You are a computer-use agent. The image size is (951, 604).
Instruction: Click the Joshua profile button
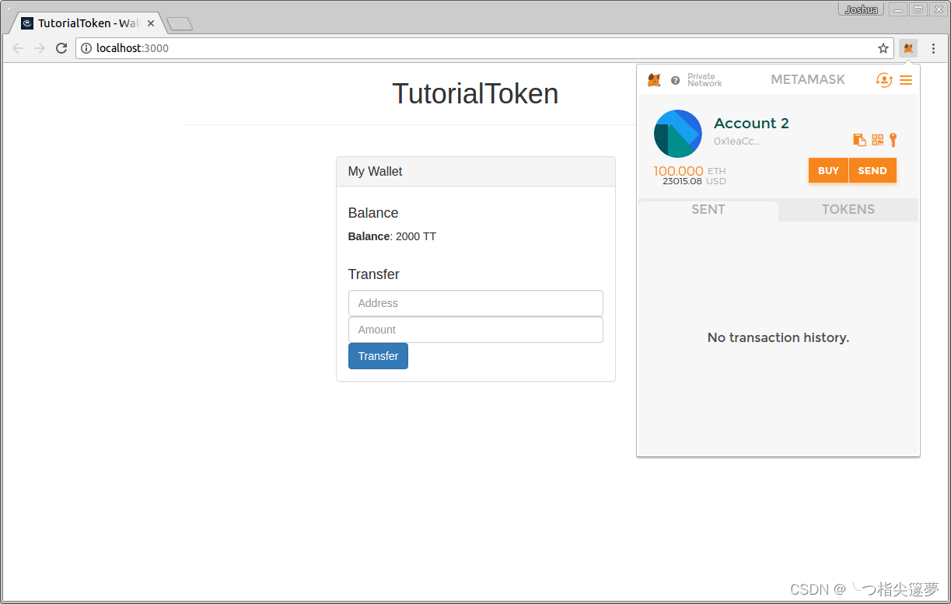tap(861, 9)
